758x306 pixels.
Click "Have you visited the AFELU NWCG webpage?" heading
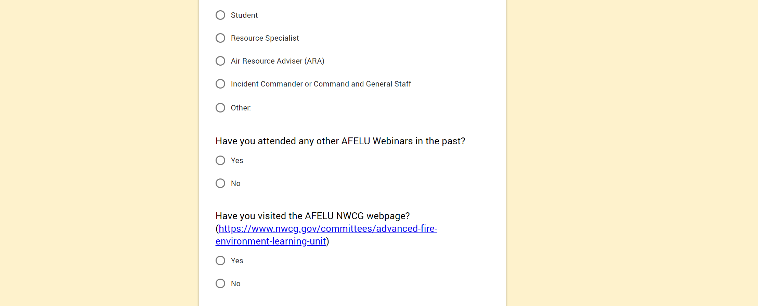pos(312,216)
